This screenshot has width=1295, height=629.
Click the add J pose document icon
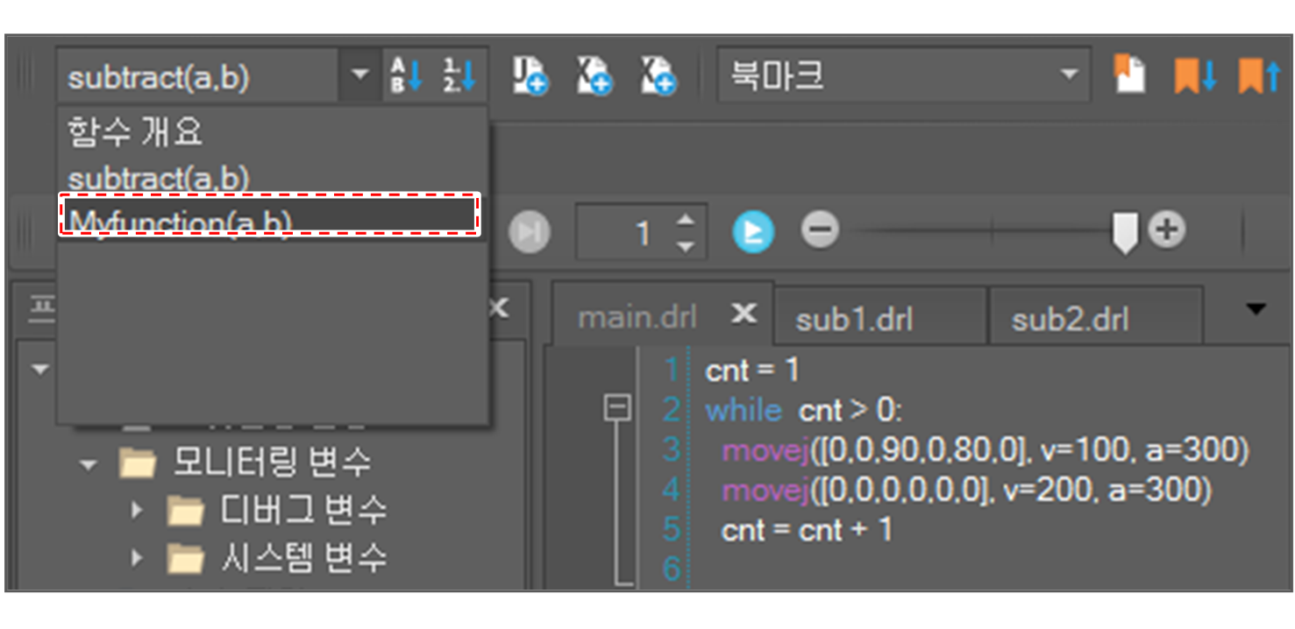point(530,76)
